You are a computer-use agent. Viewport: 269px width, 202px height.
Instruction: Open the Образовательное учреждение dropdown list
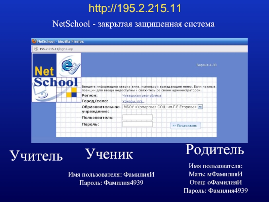point(162,107)
